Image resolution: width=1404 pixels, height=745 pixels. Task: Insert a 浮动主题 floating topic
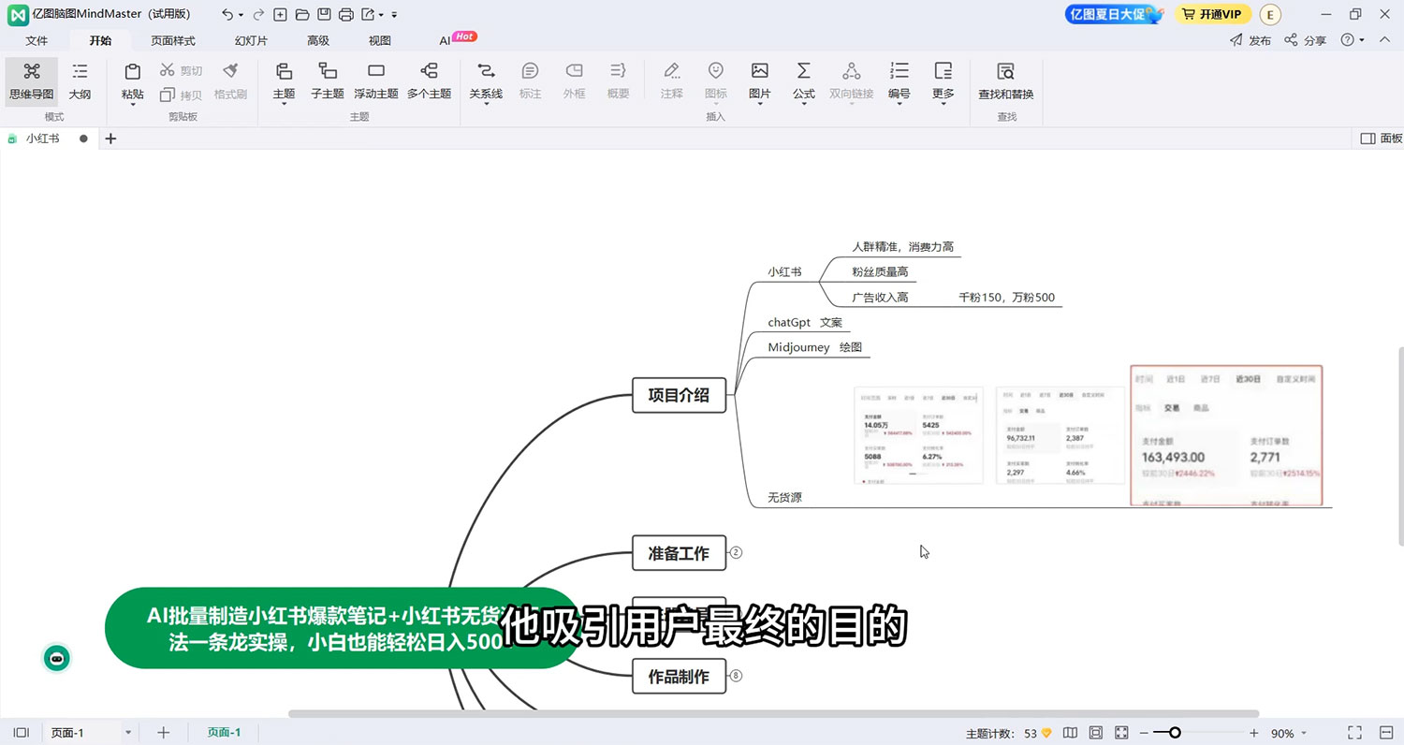[x=376, y=80]
